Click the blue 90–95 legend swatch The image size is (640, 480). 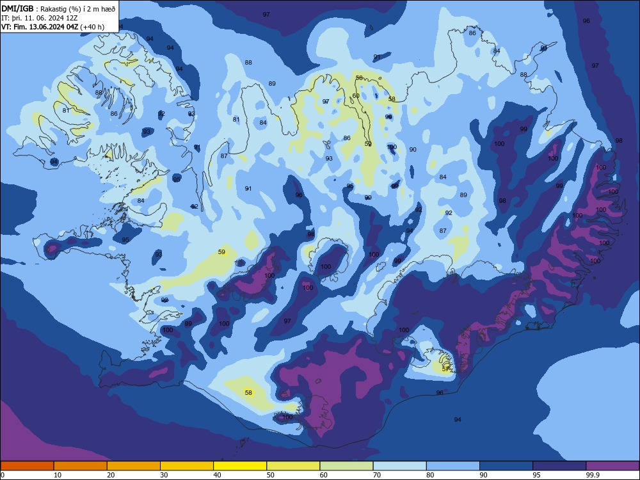(x=506, y=466)
